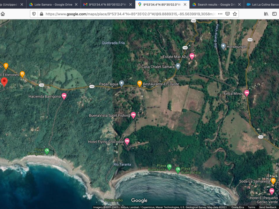This screenshot has height=209, width=279.
Task: Bookmark this page with star icon
Action: [235, 14]
